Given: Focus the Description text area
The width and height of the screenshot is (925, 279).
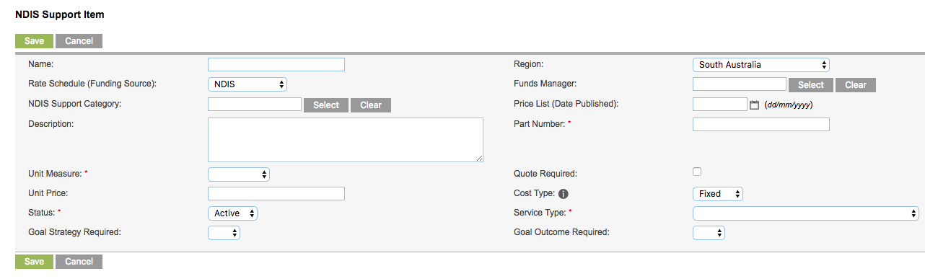Looking at the screenshot, I should [346, 140].
